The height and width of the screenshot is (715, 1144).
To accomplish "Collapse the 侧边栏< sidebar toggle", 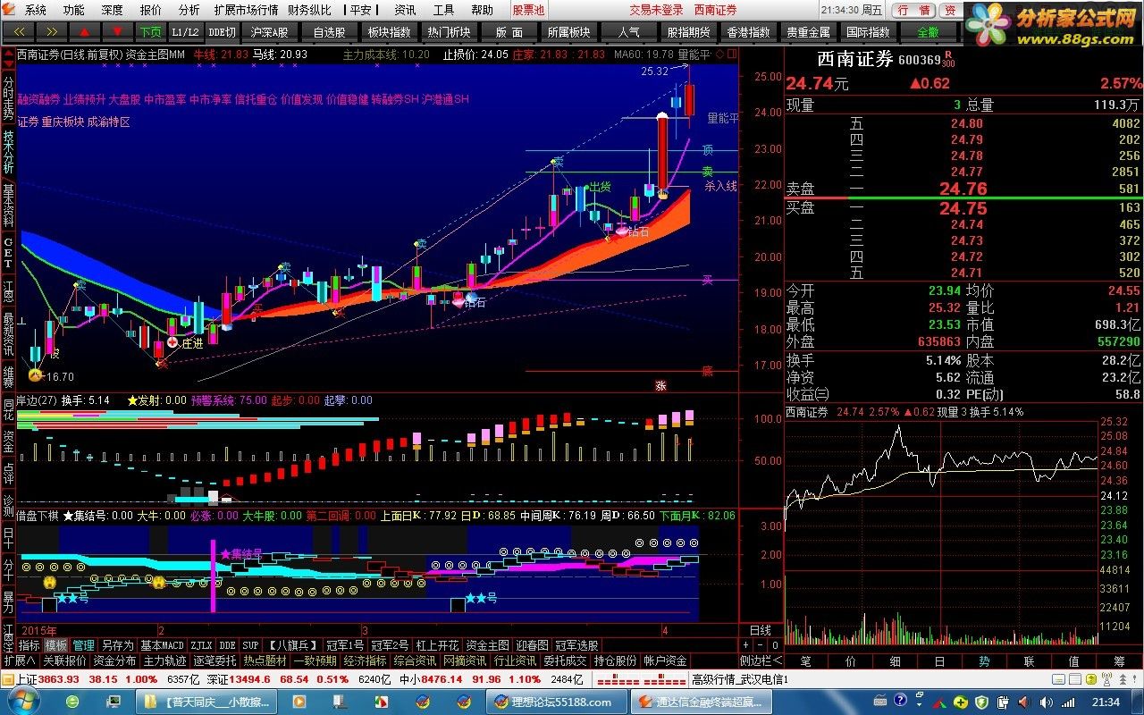I will 761,660.
